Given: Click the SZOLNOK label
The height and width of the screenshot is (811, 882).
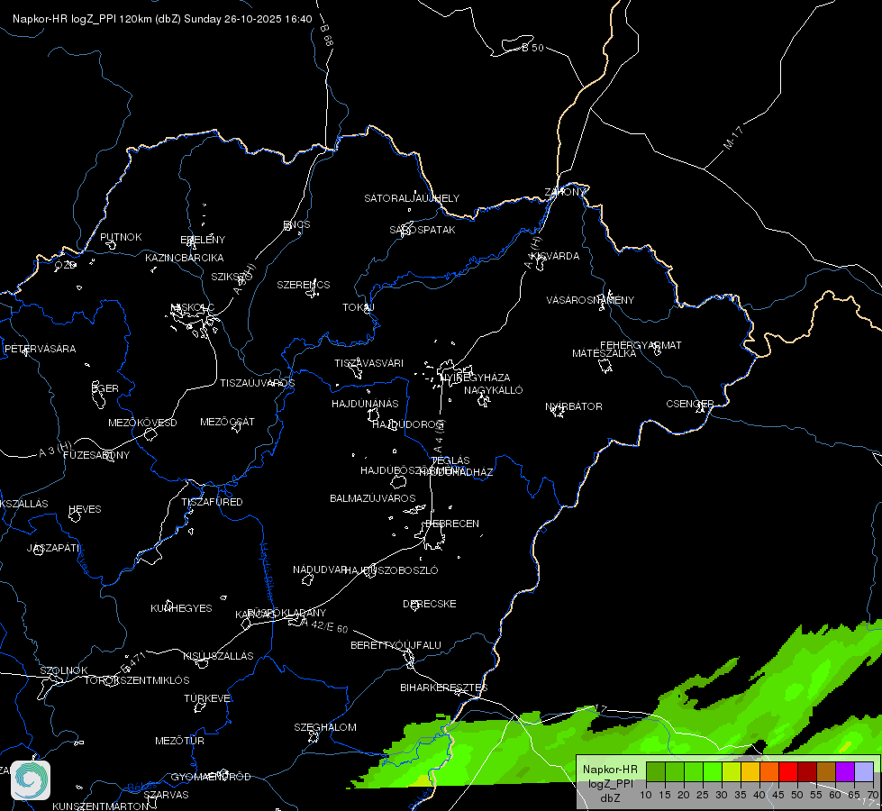Looking at the screenshot, I should [64, 670].
